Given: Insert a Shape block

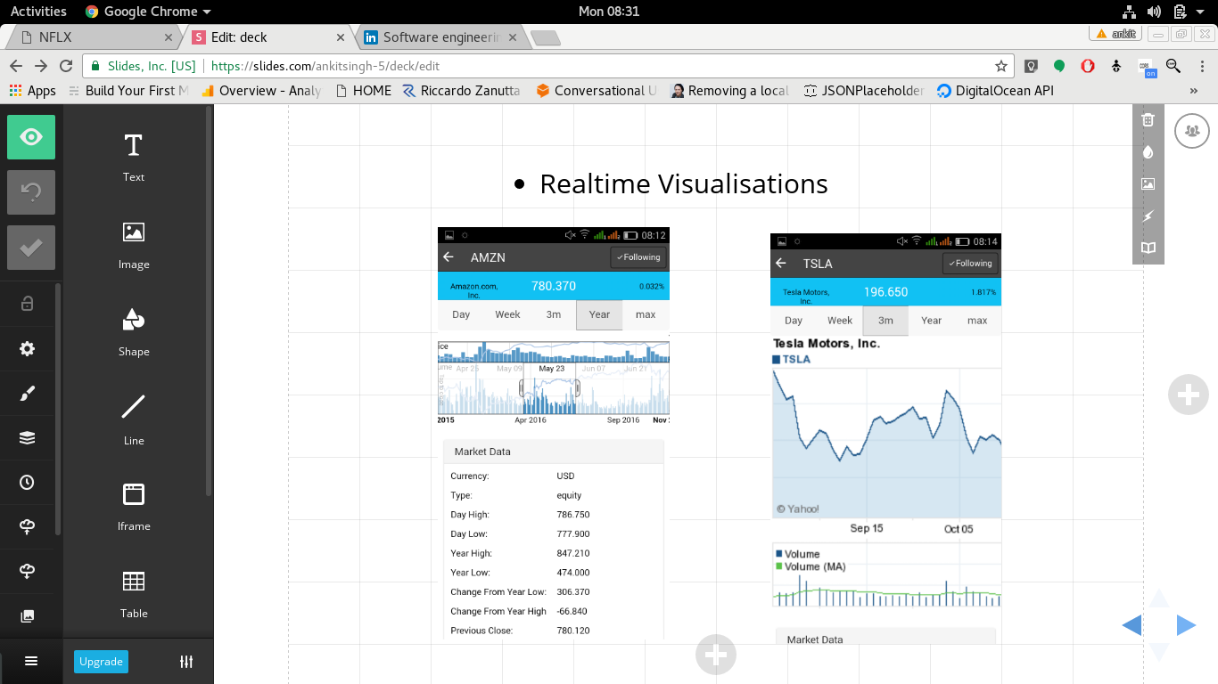Looking at the screenshot, I should coord(134,332).
